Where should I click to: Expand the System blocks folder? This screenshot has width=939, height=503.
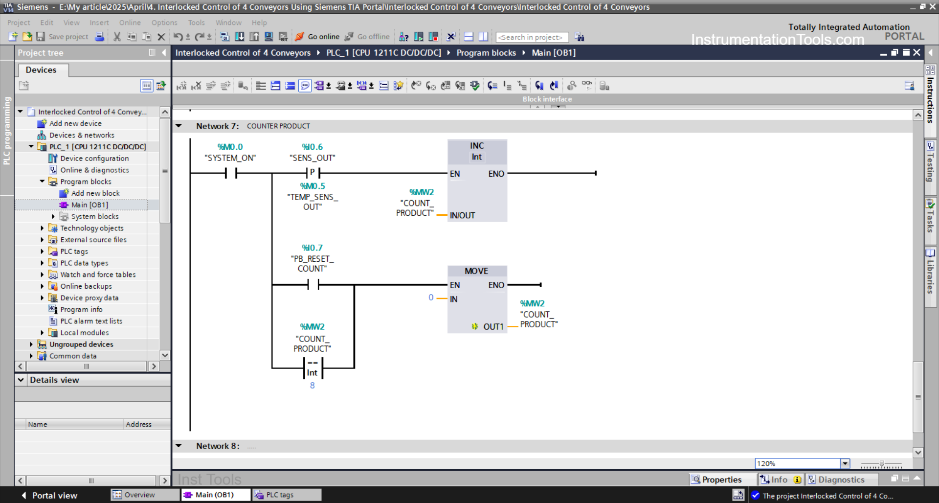[x=54, y=216]
